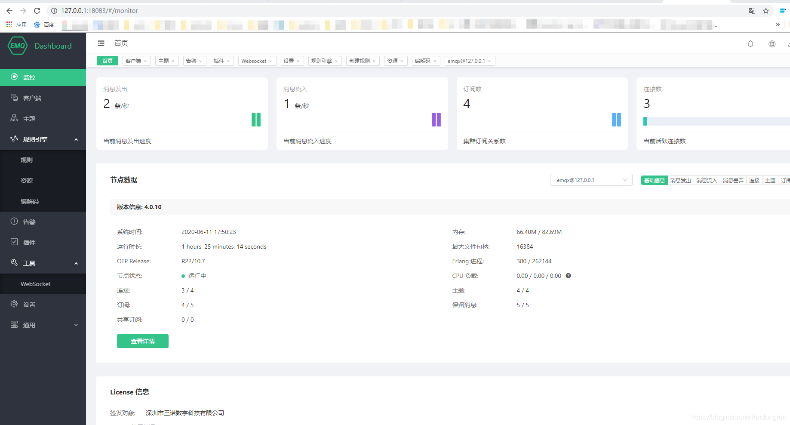This screenshot has height=425, width=790.
Task: Click the browser address bar URL
Action: click(99, 11)
